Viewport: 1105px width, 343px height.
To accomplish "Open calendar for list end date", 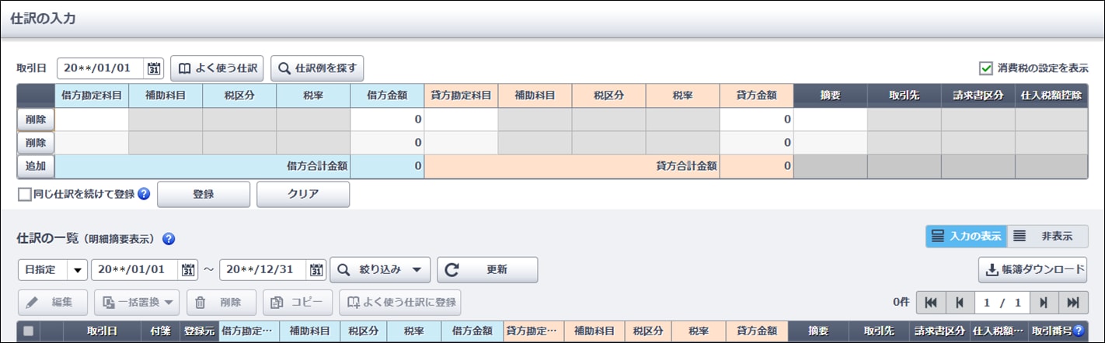I will (x=316, y=270).
